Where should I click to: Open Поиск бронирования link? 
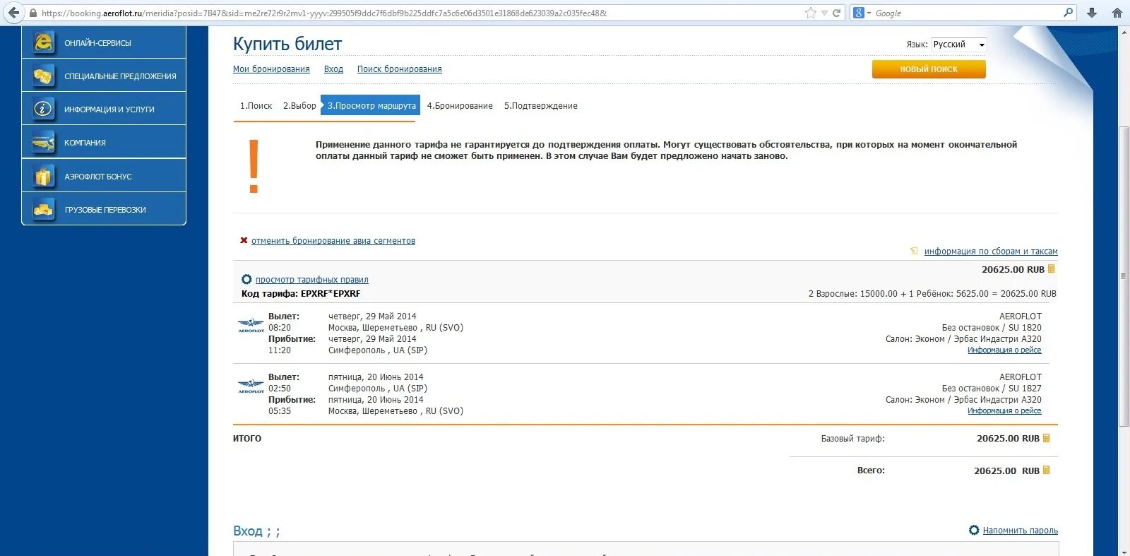399,69
